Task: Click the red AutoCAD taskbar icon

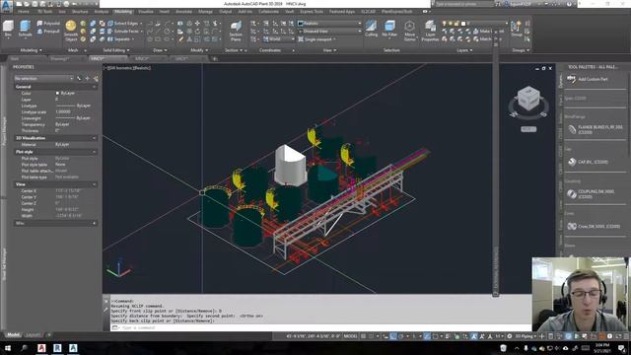Action: [x=41, y=348]
